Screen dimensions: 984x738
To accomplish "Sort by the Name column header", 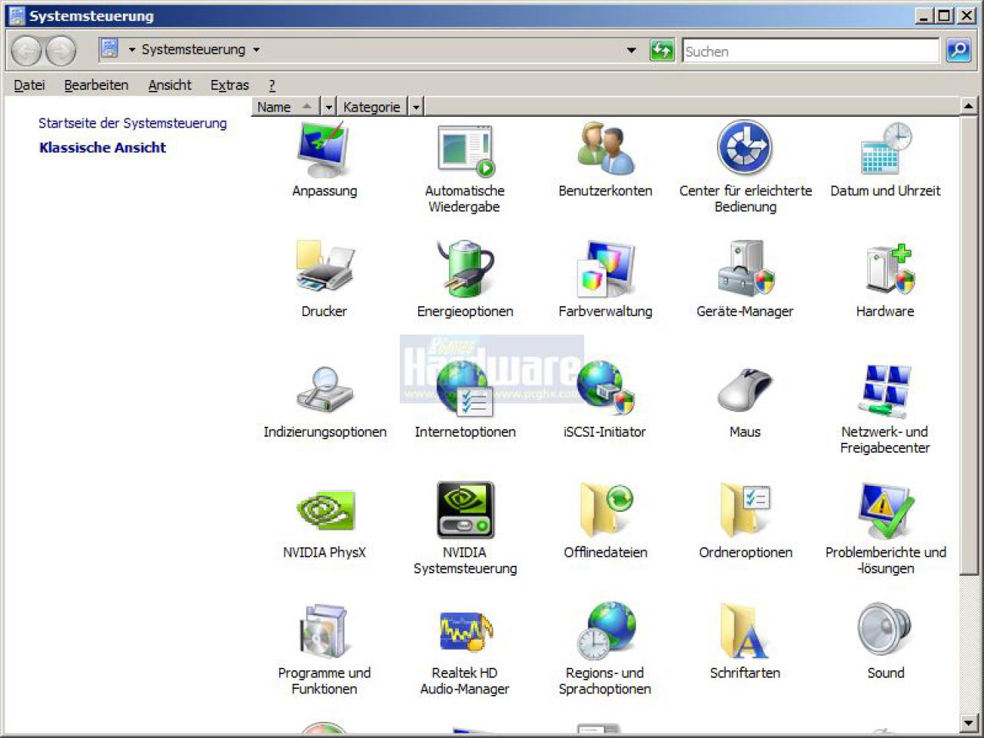I will tap(286, 107).
